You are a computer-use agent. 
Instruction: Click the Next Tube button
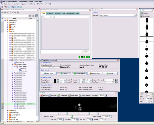click(x=48, y=73)
